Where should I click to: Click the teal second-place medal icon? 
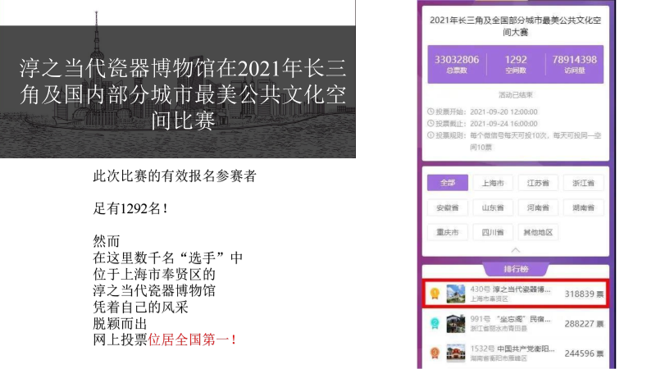click(x=435, y=325)
